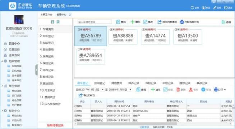Click the blue checkmark archive icon
Viewport: 235px width, 129px height.
[203, 90]
